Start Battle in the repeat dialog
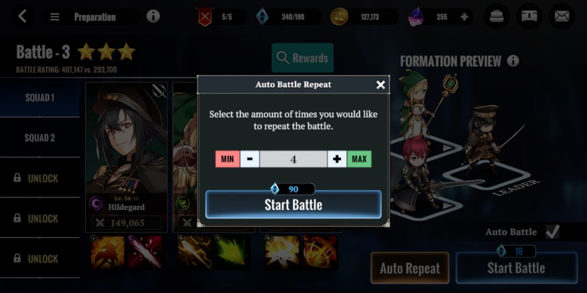This screenshot has height=293, width=587. click(293, 204)
